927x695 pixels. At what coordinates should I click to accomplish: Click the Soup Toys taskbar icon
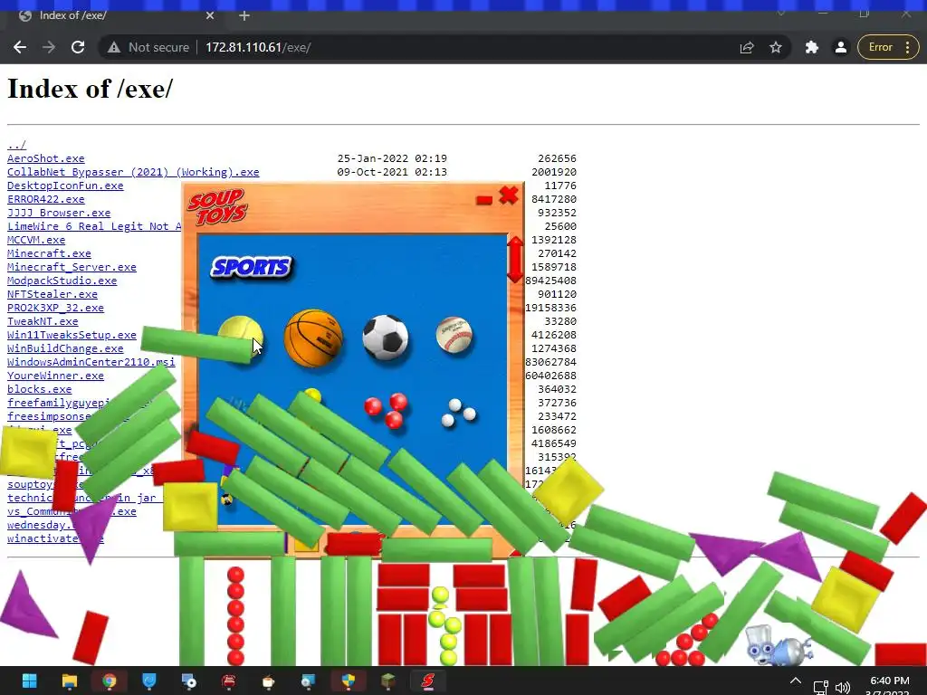point(428,681)
